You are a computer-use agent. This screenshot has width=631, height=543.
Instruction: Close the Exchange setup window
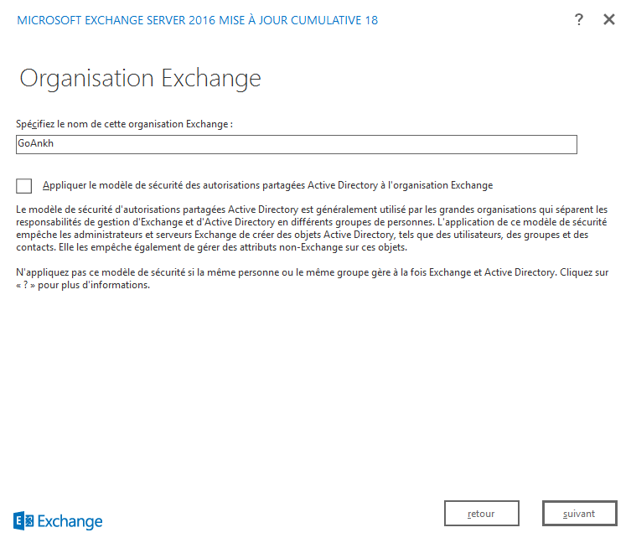(609, 19)
